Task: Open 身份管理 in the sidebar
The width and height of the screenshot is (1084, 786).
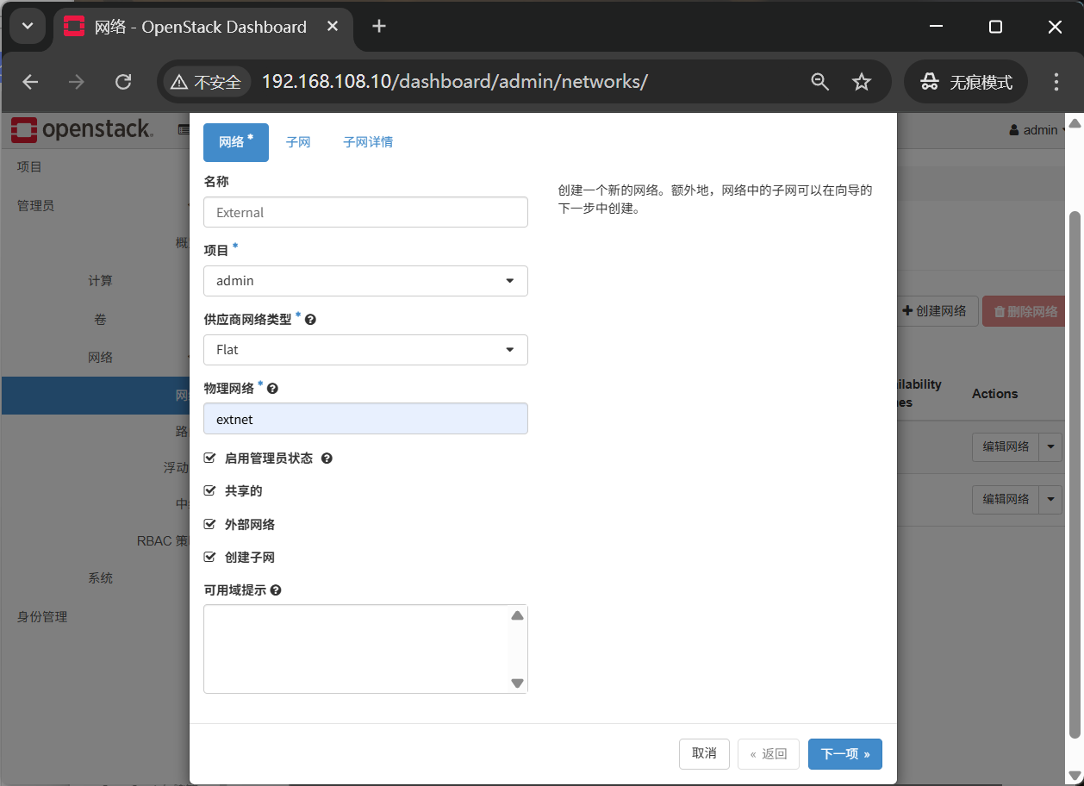Action: 42,617
